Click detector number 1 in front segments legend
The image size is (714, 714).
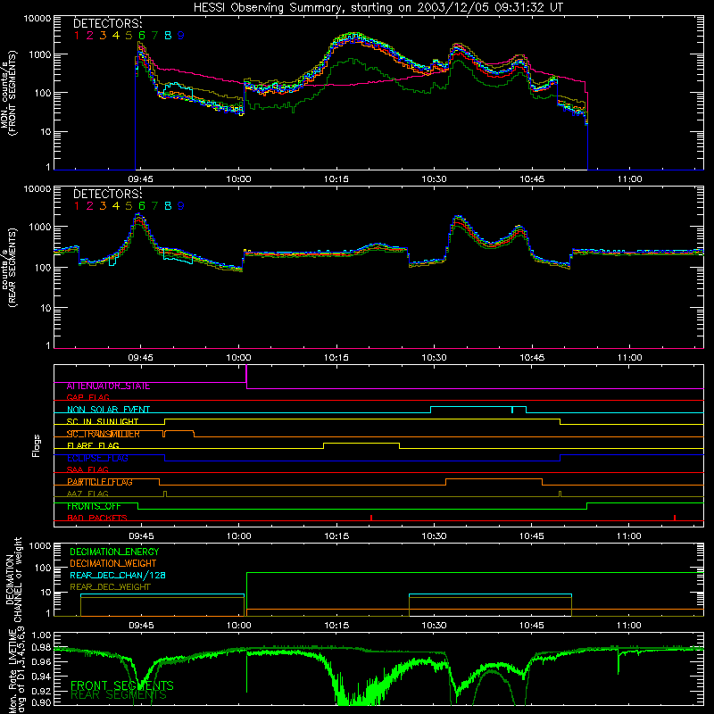pos(77,36)
